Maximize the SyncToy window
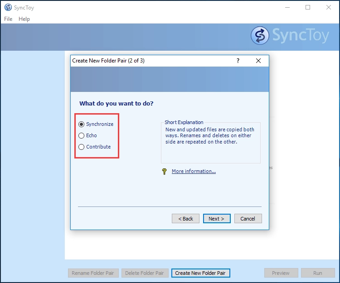Image resolution: width=340 pixels, height=283 pixels. click(x=308, y=7)
